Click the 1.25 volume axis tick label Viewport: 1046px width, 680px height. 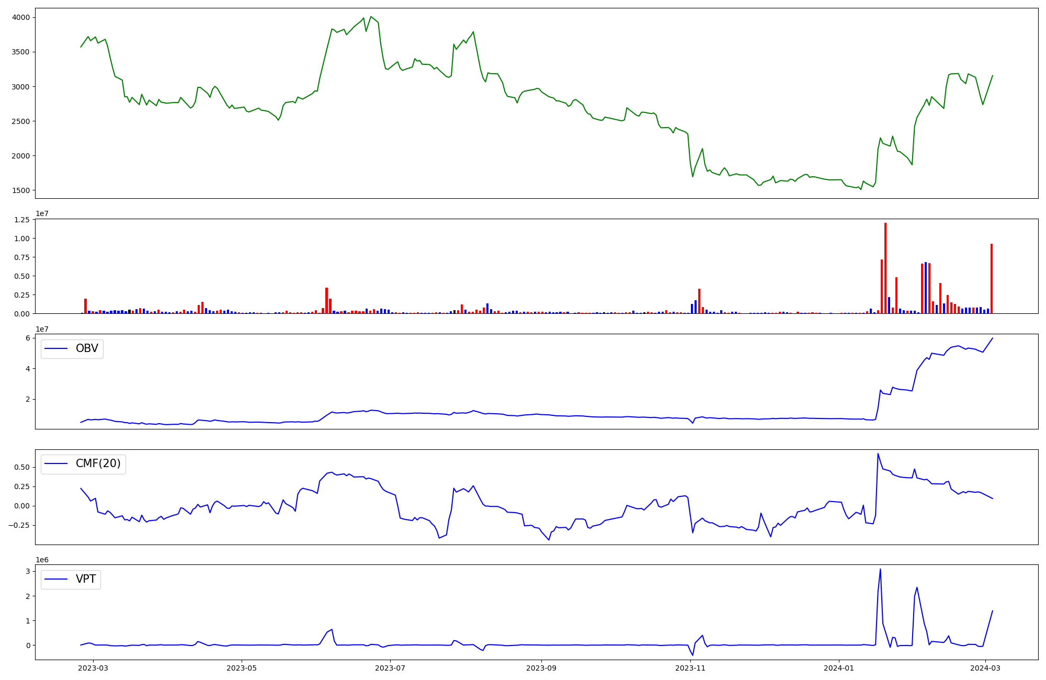21,220
